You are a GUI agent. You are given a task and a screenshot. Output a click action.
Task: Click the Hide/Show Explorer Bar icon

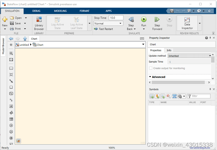click(11, 45)
